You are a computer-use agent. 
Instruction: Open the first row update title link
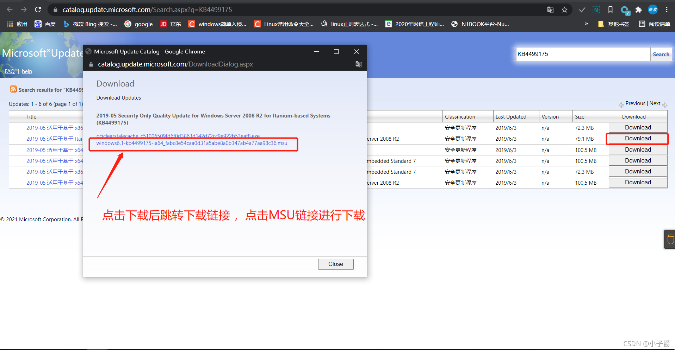point(55,128)
